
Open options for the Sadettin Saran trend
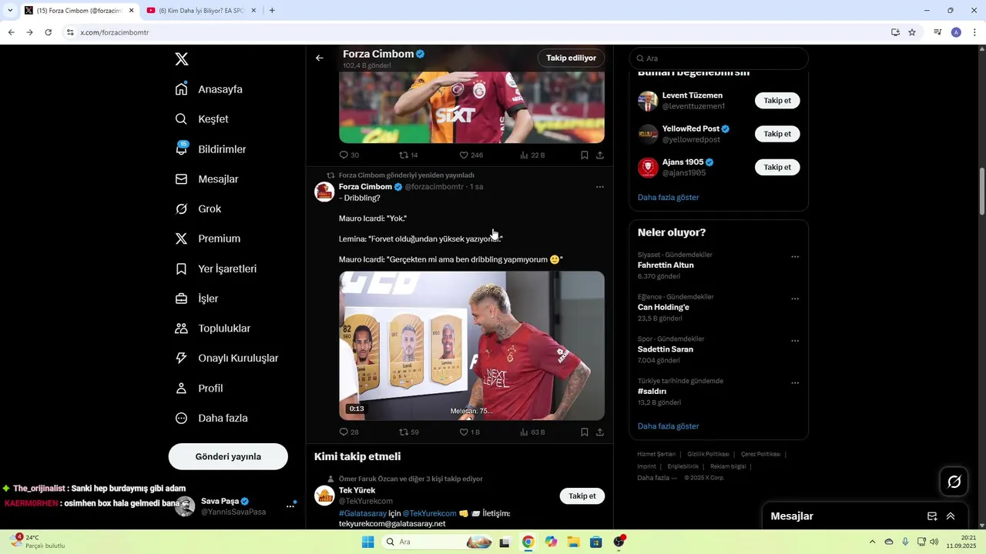(x=795, y=341)
